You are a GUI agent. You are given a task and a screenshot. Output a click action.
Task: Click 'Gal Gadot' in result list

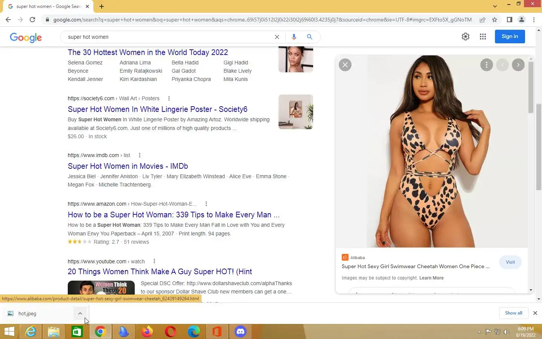pyautogui.click(x=184, y=71)
